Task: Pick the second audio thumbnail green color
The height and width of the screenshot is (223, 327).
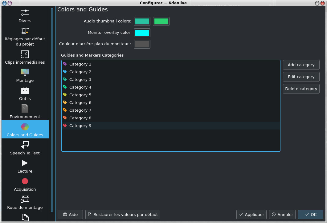Action: click(161, 22)
